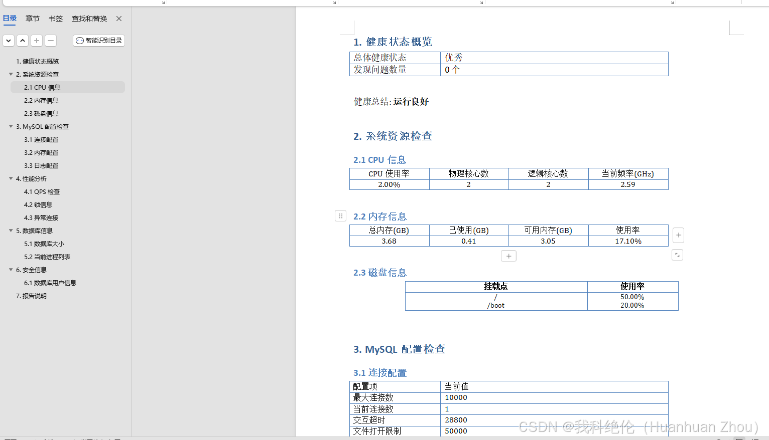Jump to "7. 报告说明" via the outline

(x=33, y=296)
